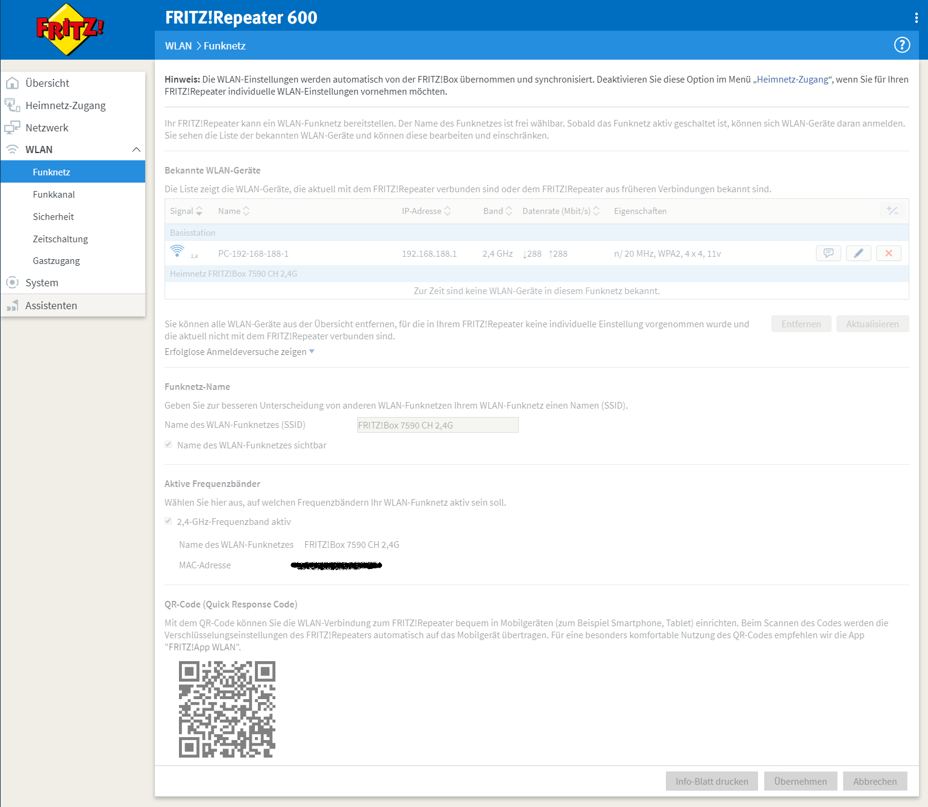Open the help question mark icon
Screen dimensions: 928x807
pos(902,45)
